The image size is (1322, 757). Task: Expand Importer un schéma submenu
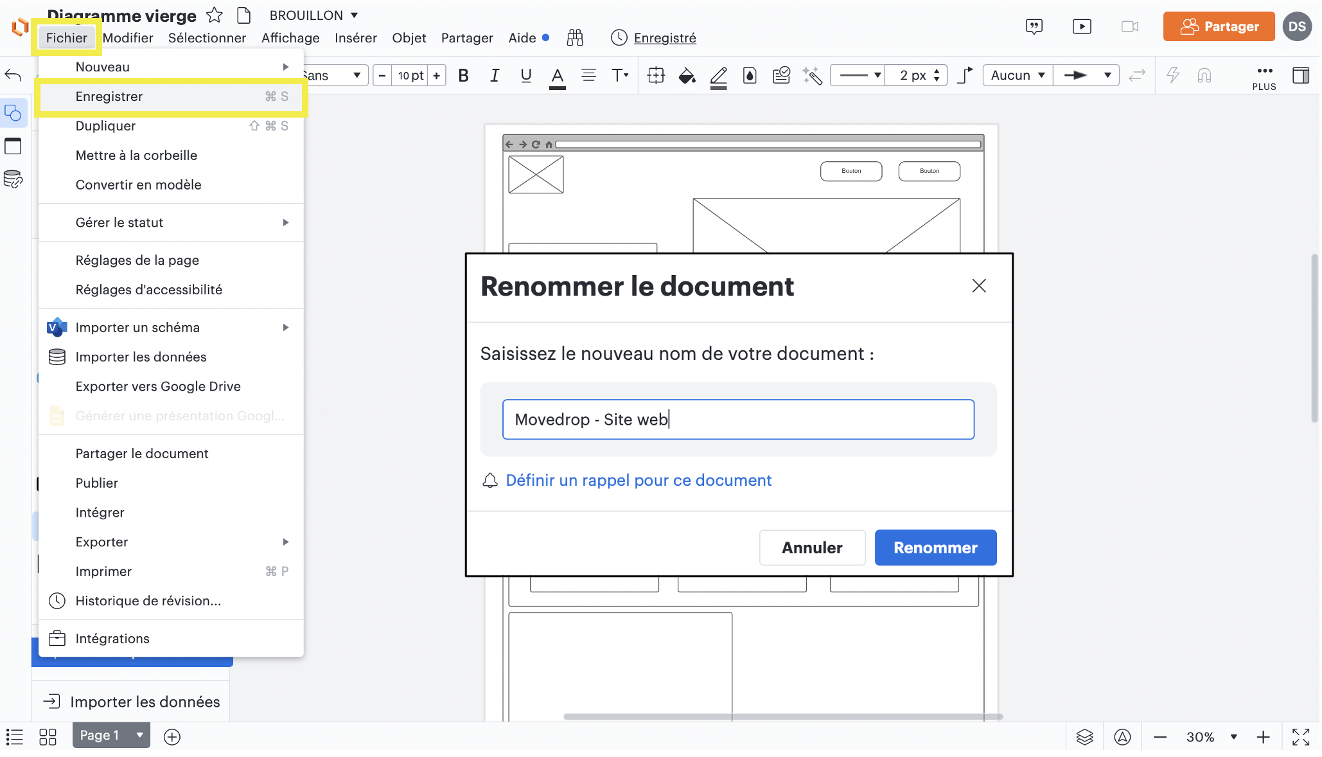pos(171,328)
